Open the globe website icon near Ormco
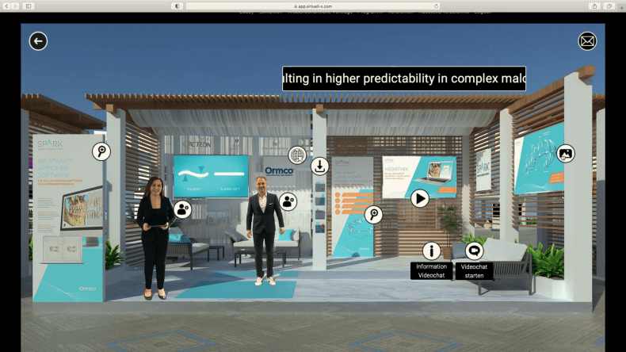 (x=297, y=155)
